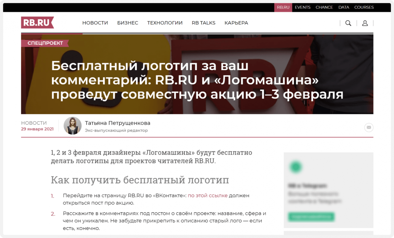Open the БИЗНЕС menu section

(x=128, y=23)
